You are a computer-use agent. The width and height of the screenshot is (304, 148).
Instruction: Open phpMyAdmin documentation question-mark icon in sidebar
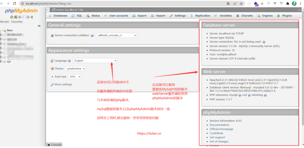[x=20, y=17]
